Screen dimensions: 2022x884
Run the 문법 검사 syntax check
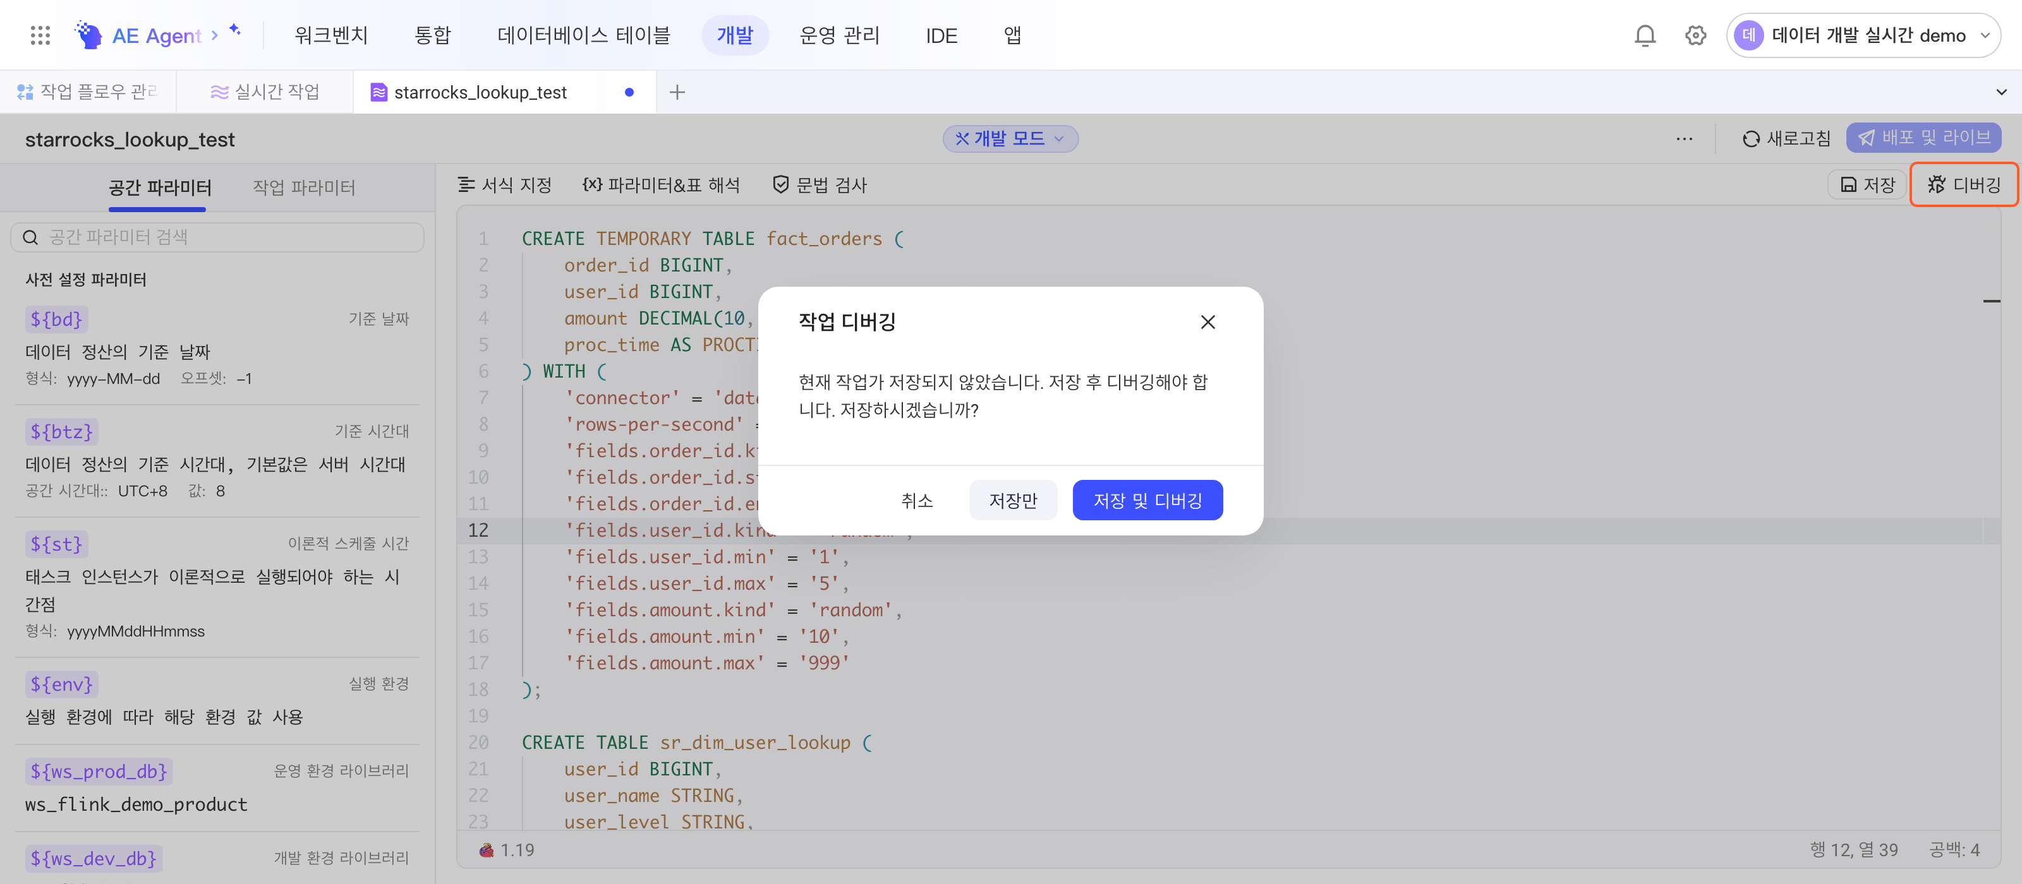pos(820,185)
